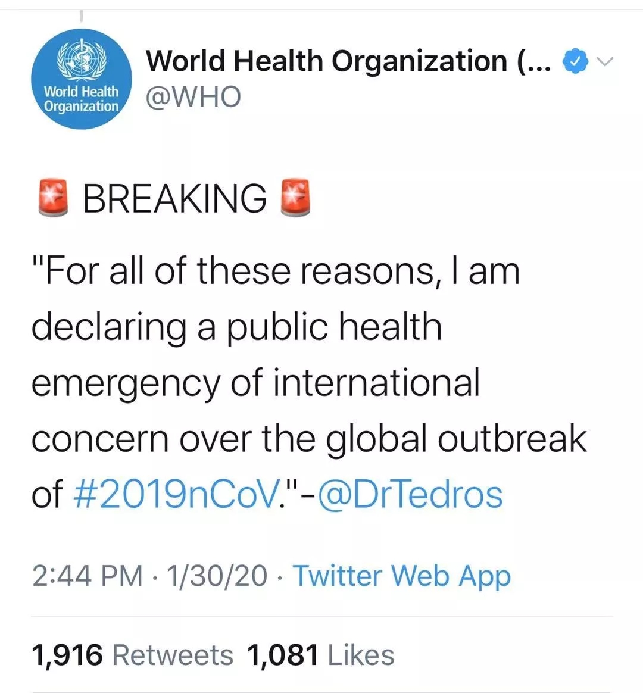This screenshot has width=643, height=693.
Task: Click the siren emoji before BREAKING
Action: point(52,198)
